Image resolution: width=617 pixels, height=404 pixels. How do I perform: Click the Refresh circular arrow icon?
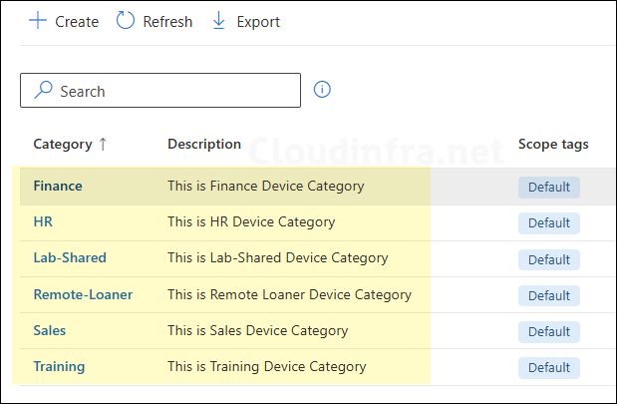(x=126, y=21)
